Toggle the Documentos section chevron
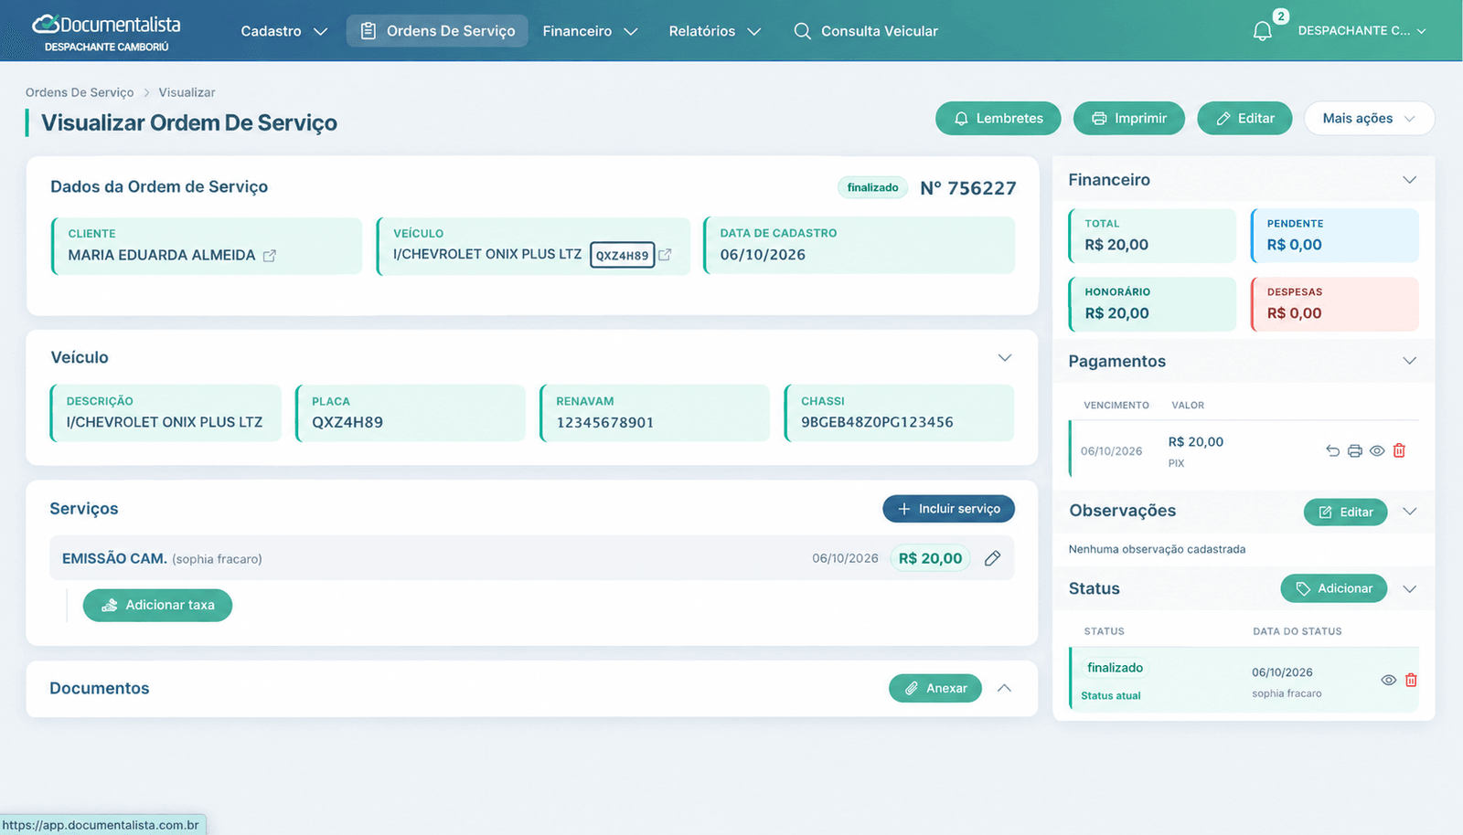 pyautogui.click(x=1004, y=688)
